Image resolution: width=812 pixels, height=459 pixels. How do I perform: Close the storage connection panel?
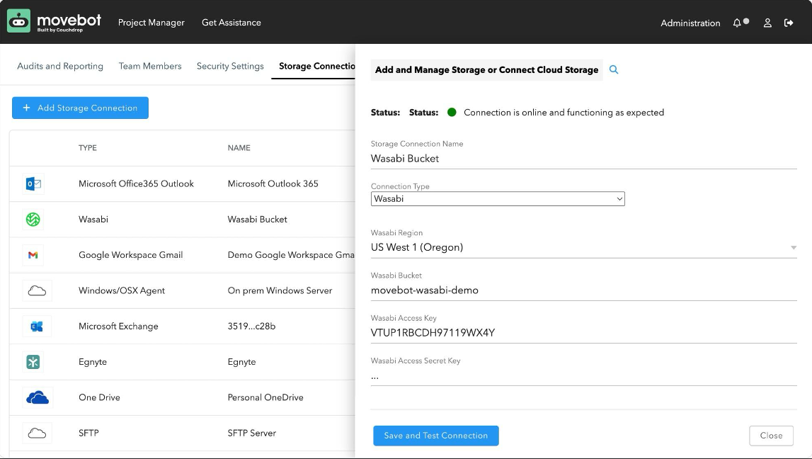pyautogui.click(x=771, y=436)
